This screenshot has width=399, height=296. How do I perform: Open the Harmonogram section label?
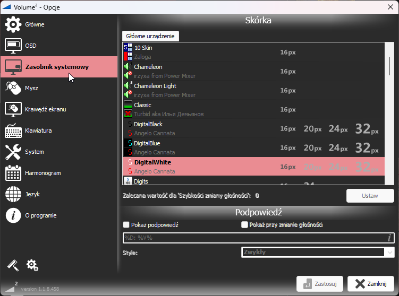click(43, 173)
